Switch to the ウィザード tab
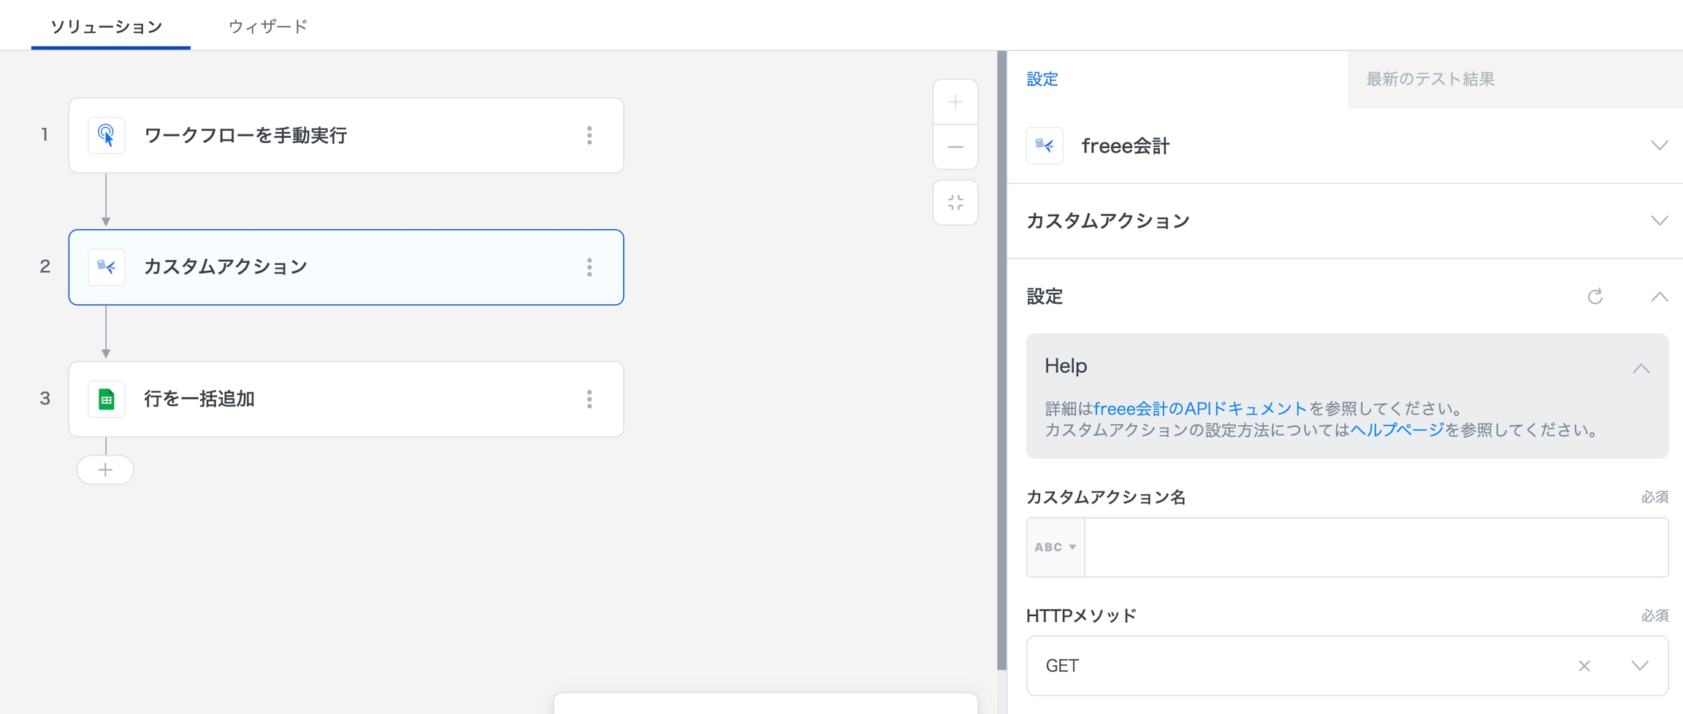Image resolution: width=1683 pixels, height=714 pixels. pos(267,27)
